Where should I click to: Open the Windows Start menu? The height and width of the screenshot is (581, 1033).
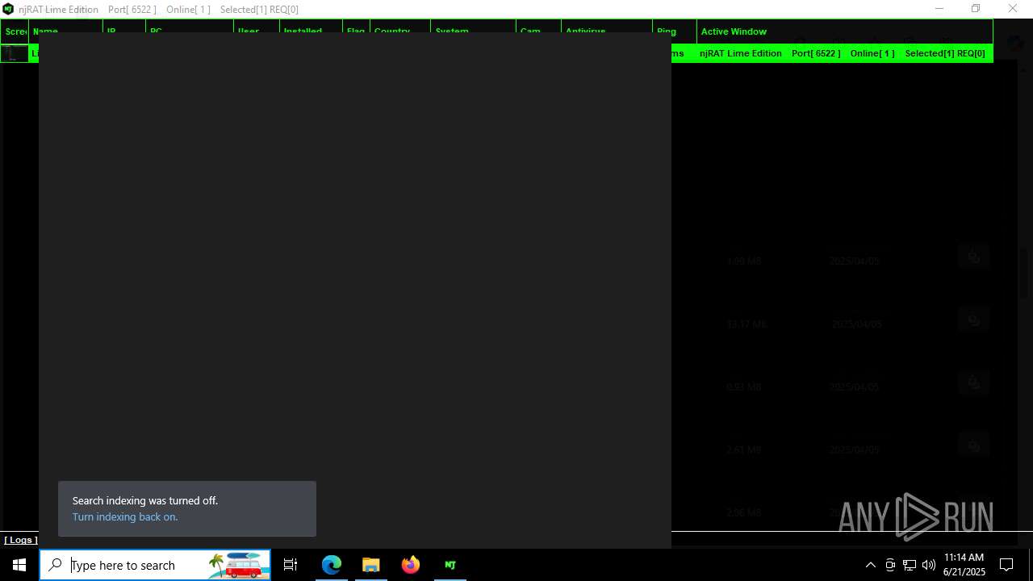click(19, 565)
